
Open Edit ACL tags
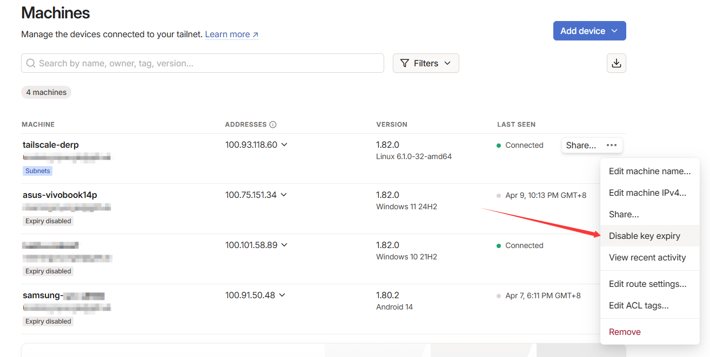(650, 306)
